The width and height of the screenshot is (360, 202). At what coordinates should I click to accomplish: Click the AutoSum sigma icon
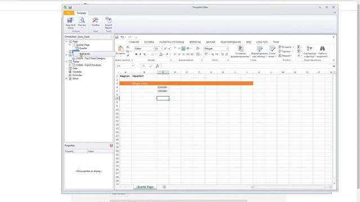(299, 47)
